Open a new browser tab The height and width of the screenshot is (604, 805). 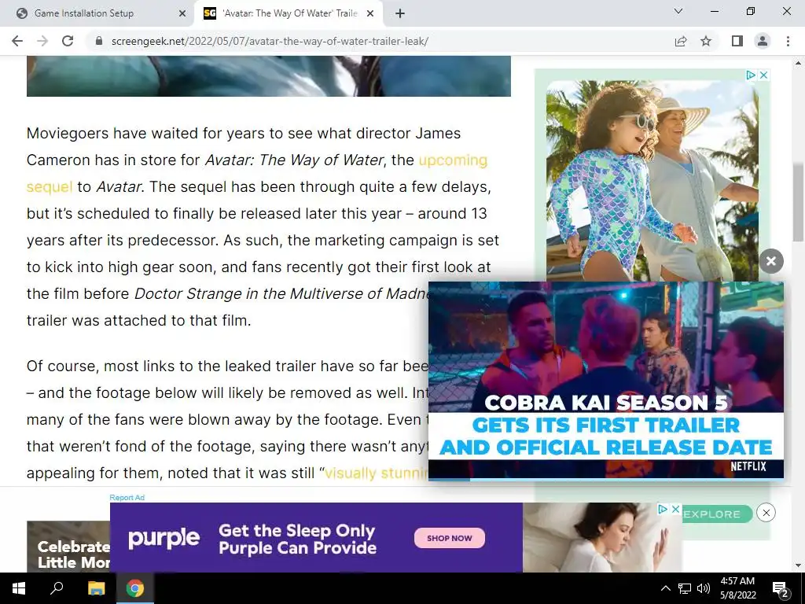400,13
